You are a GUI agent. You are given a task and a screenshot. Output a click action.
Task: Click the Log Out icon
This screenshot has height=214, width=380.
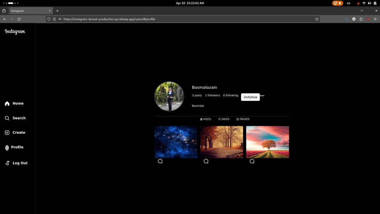point(7,163)
